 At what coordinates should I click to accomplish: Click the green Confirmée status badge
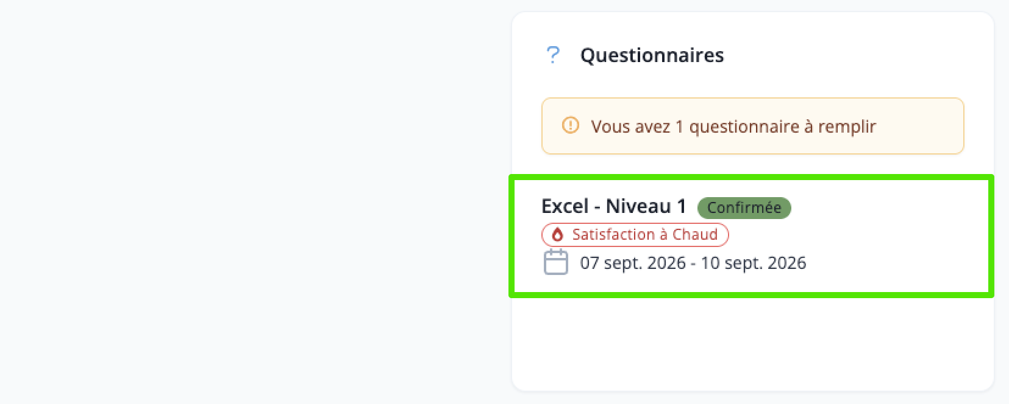point(744,207)
